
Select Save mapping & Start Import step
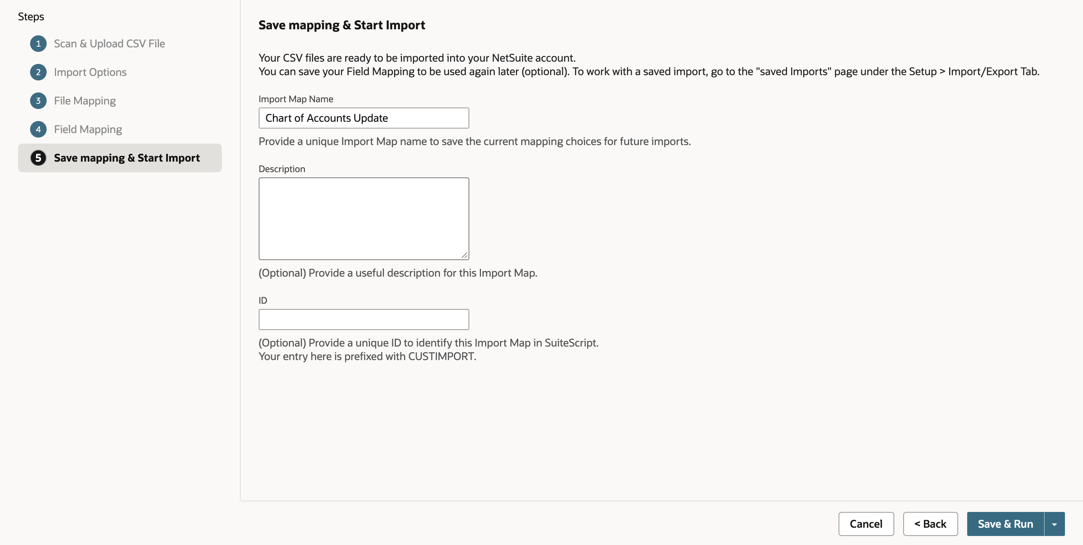pos(120,158)
